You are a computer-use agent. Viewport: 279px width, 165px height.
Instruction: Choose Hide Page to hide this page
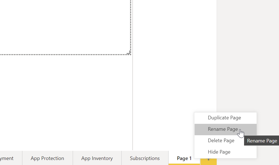[219, 152]
